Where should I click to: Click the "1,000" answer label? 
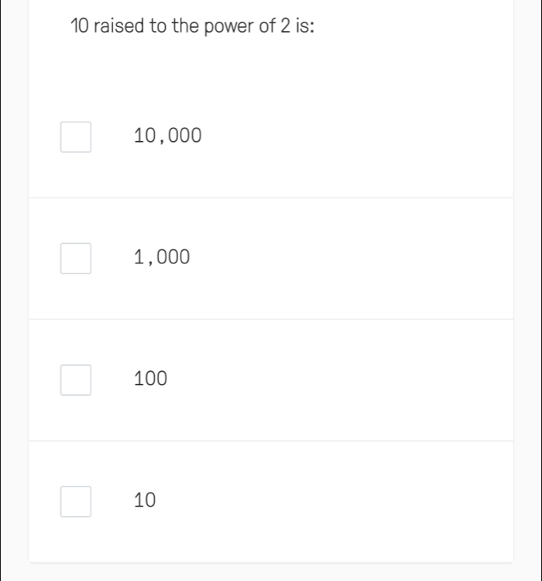[162, 258]
